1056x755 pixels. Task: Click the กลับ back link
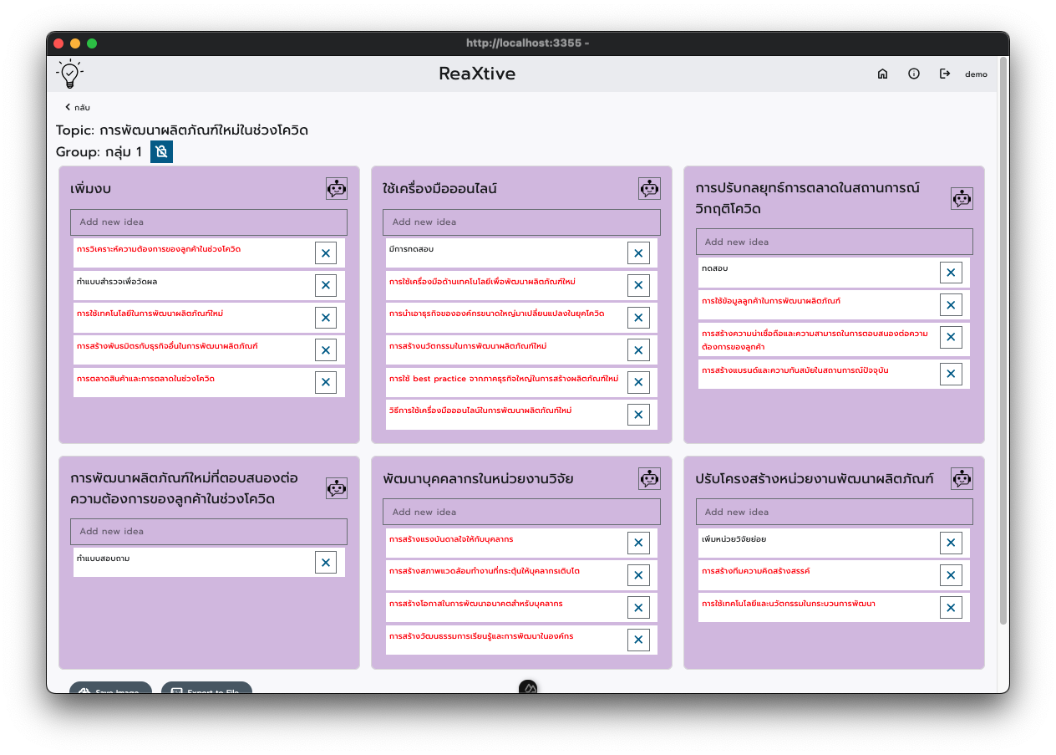pos(78,107)
